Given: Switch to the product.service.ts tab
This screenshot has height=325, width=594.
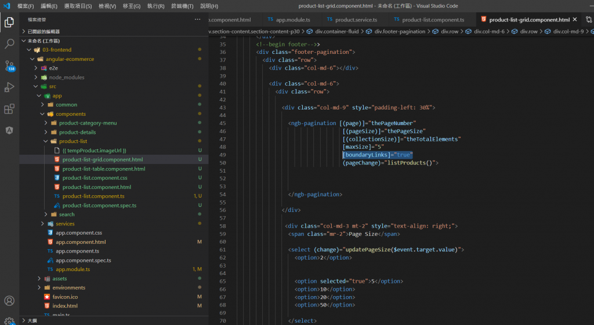Looking at the screenshot, I should 356,20.
